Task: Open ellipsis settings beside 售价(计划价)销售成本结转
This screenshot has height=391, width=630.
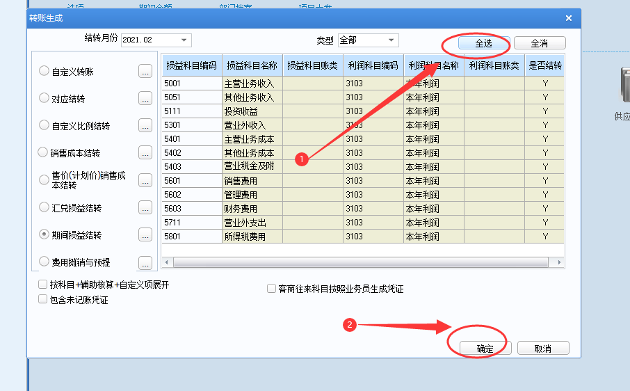Action: 145,180
